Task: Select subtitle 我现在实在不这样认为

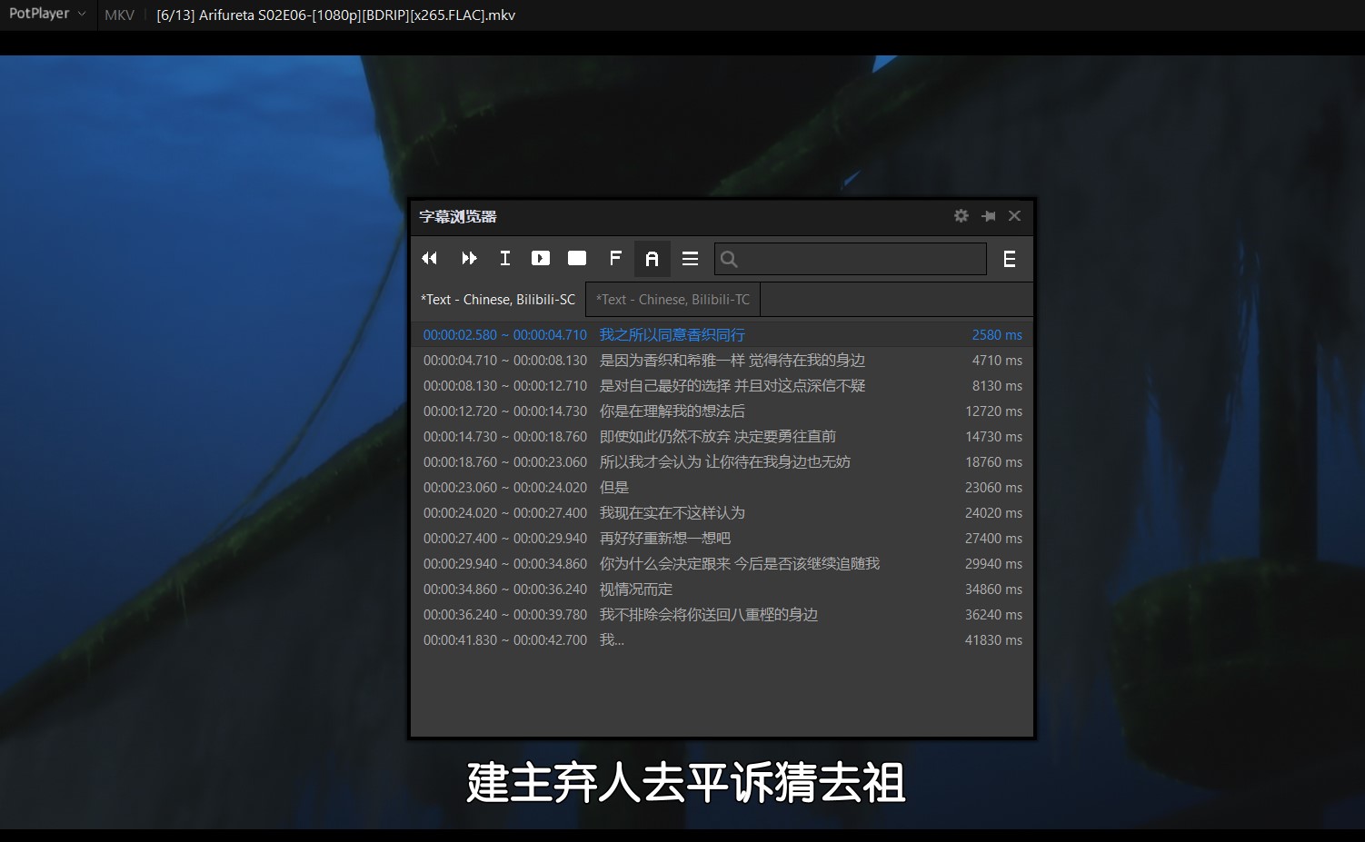Action: 722,513
